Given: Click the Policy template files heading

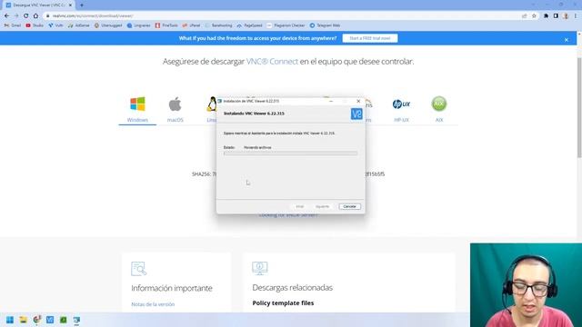Looking at the screenshot, I should coord(283,302).
